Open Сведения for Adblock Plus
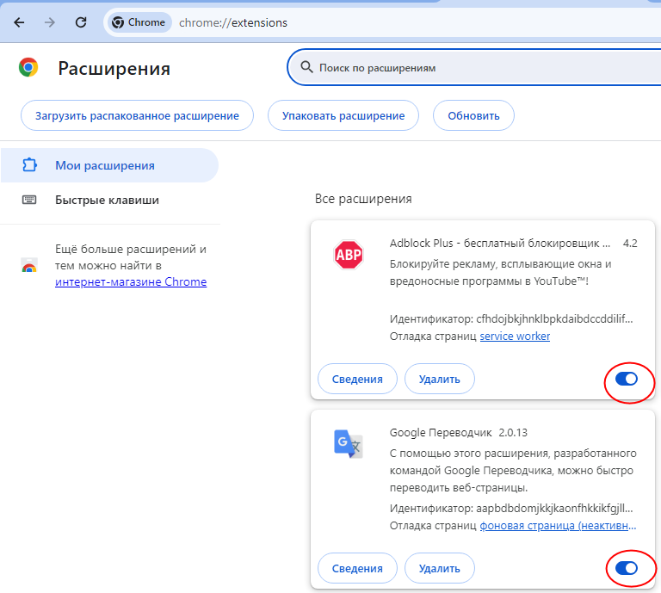The image size is (661, 593). pos(357,379)
